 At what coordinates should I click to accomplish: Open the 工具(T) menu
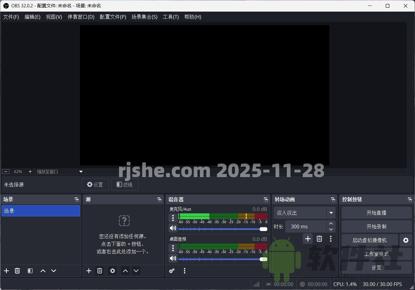pyautogui.click(x=171, y=17)
